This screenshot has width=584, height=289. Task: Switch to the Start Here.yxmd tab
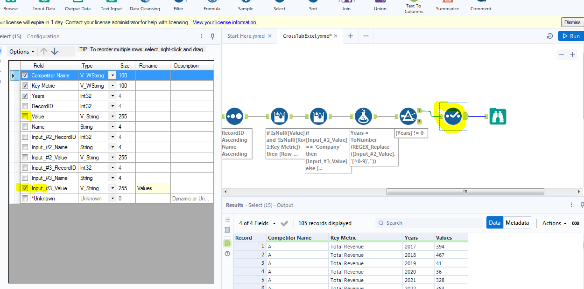(246, 35)
